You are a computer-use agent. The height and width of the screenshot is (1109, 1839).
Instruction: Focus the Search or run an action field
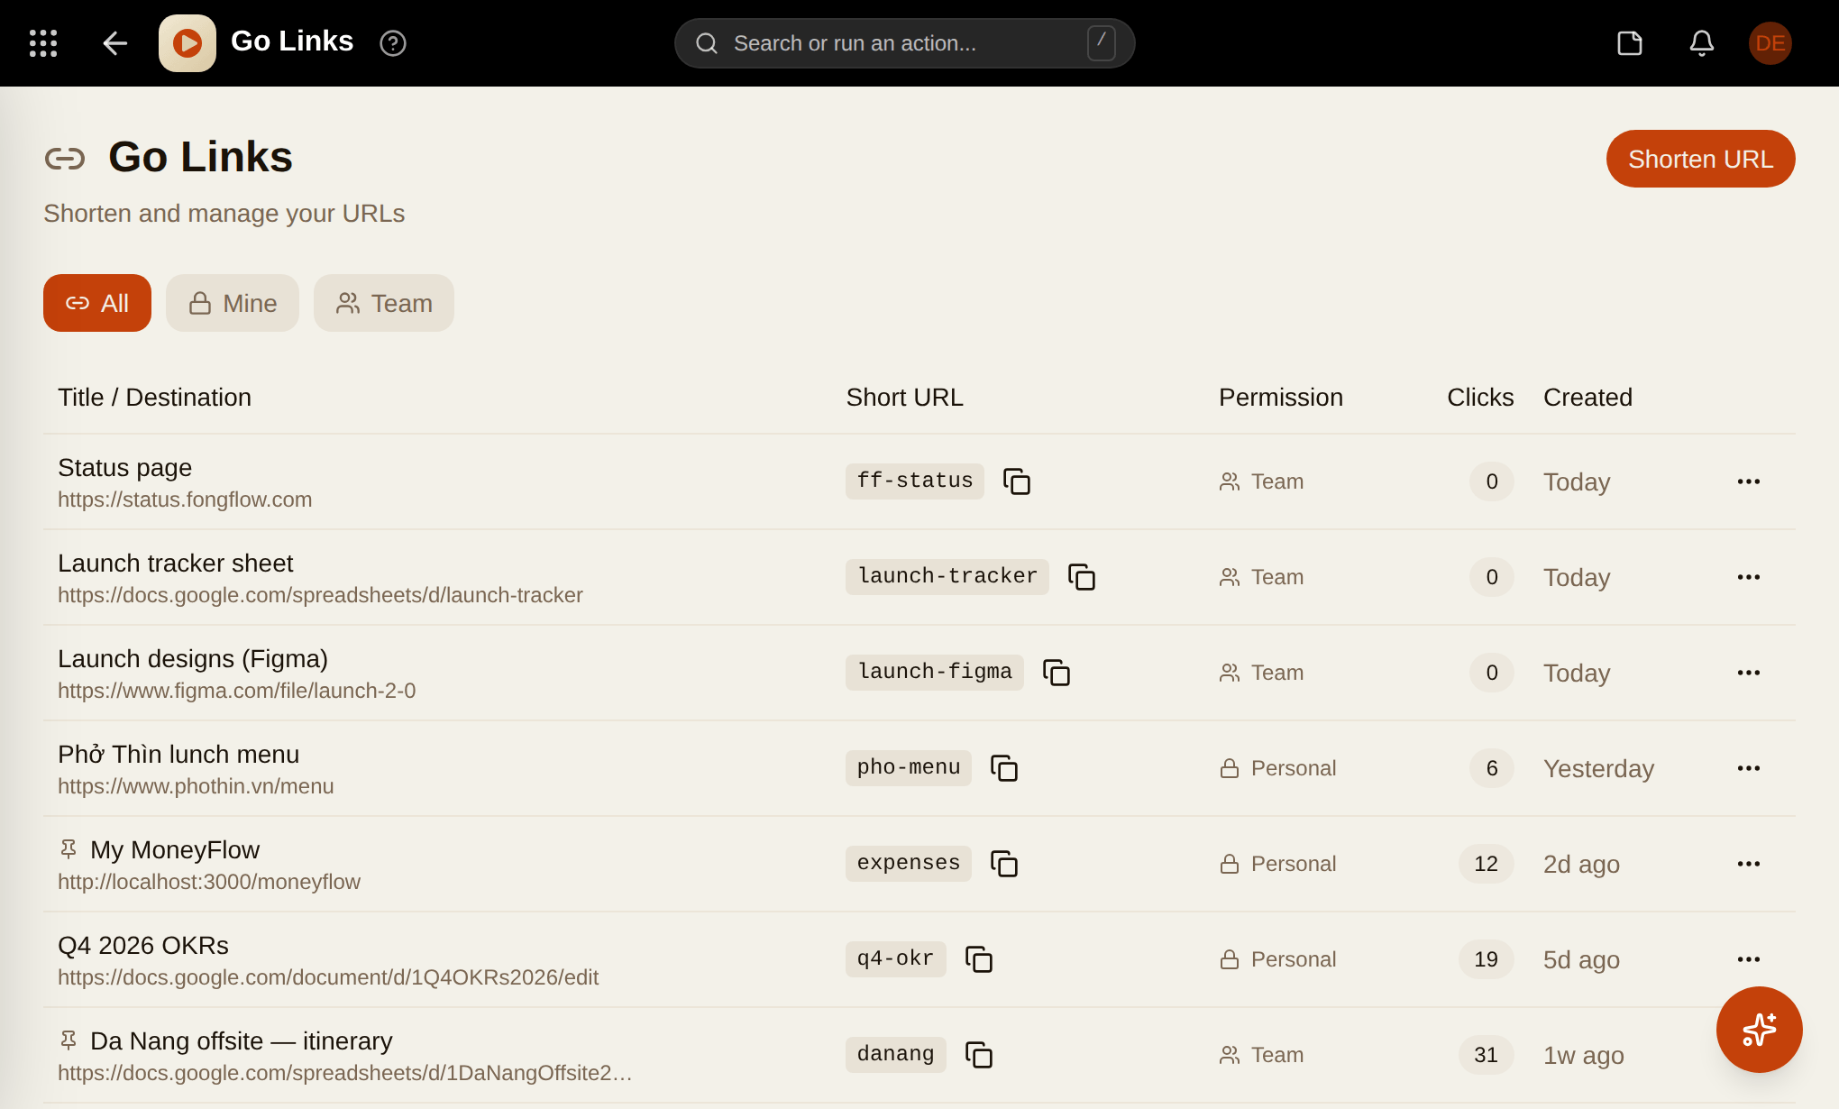pos(904,43)
